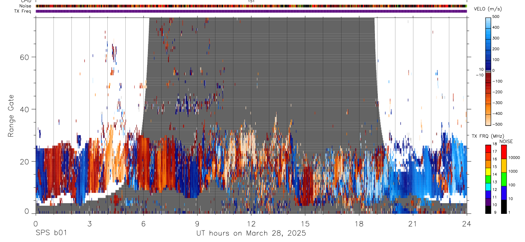Select the purple TX Freq strip above the plot
Image resolution: width=525 pixels, height=242 pixels.
[x=251, y=11]
